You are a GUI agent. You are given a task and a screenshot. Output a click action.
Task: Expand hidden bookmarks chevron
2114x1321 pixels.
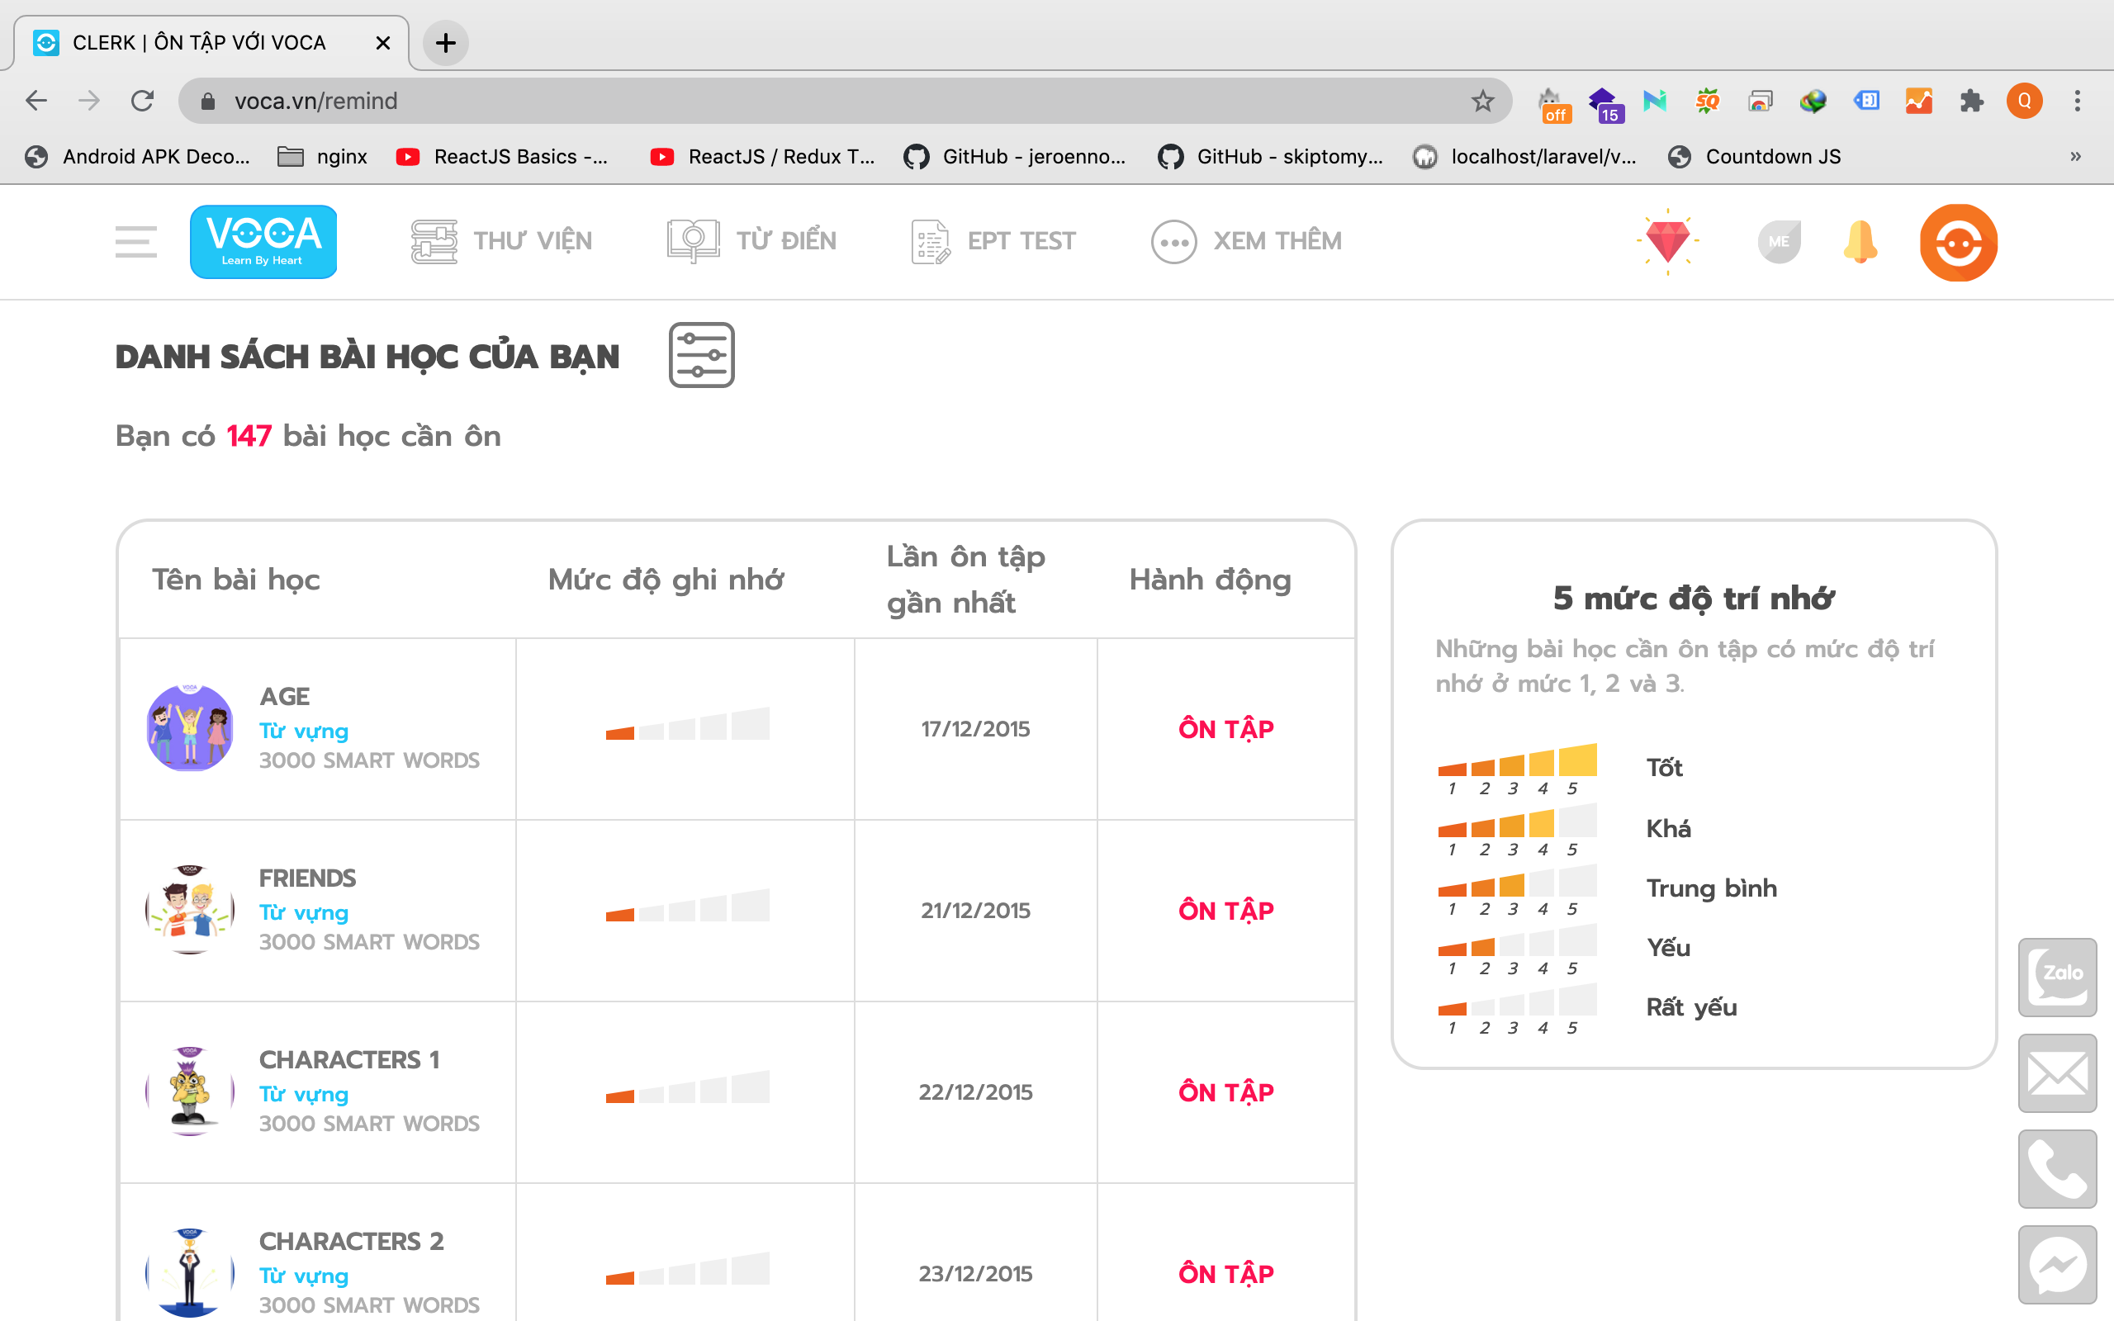click(2075, 156)
